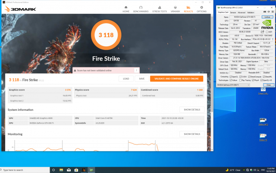Image resolution: width=276 pixels, height=173 pixels.
Task: Go to the VRMark section
Action: coord(175,9)
